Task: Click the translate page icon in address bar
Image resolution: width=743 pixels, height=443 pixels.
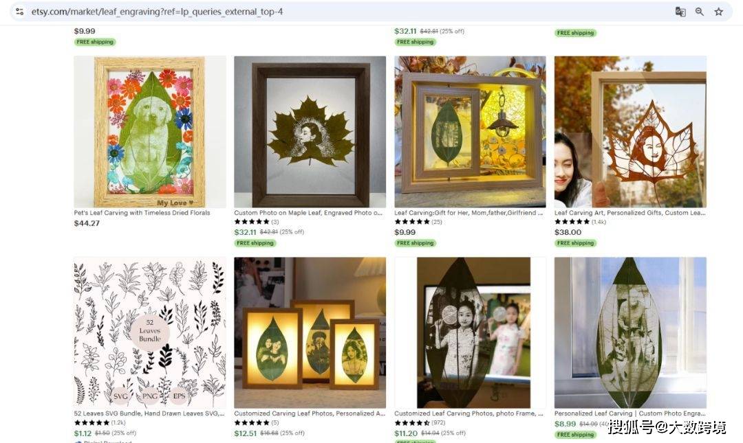Action: pos(680,12)
